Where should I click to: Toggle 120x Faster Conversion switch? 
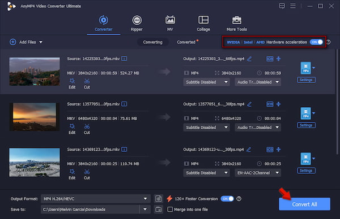click(227, 199)
